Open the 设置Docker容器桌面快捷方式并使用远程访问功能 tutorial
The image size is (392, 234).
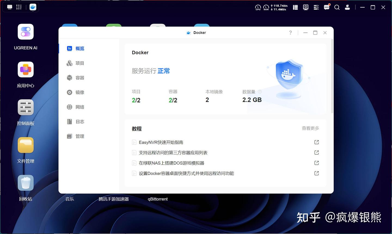tap(186, 173)
